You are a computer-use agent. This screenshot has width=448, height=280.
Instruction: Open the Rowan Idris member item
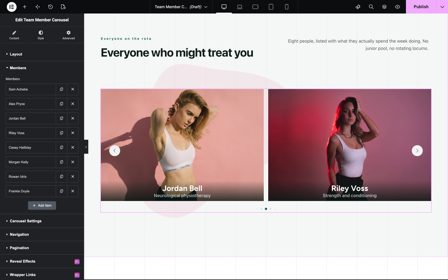point(31,177)
